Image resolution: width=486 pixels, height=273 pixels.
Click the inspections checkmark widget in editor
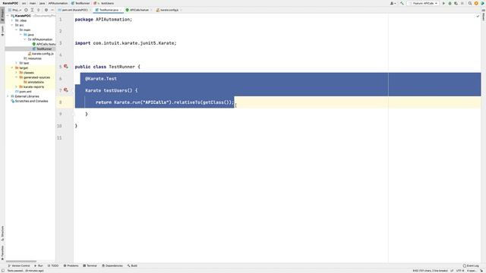coord(478,17)
